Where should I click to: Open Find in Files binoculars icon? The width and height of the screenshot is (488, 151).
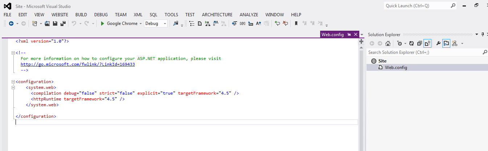(x=176, y=23)
